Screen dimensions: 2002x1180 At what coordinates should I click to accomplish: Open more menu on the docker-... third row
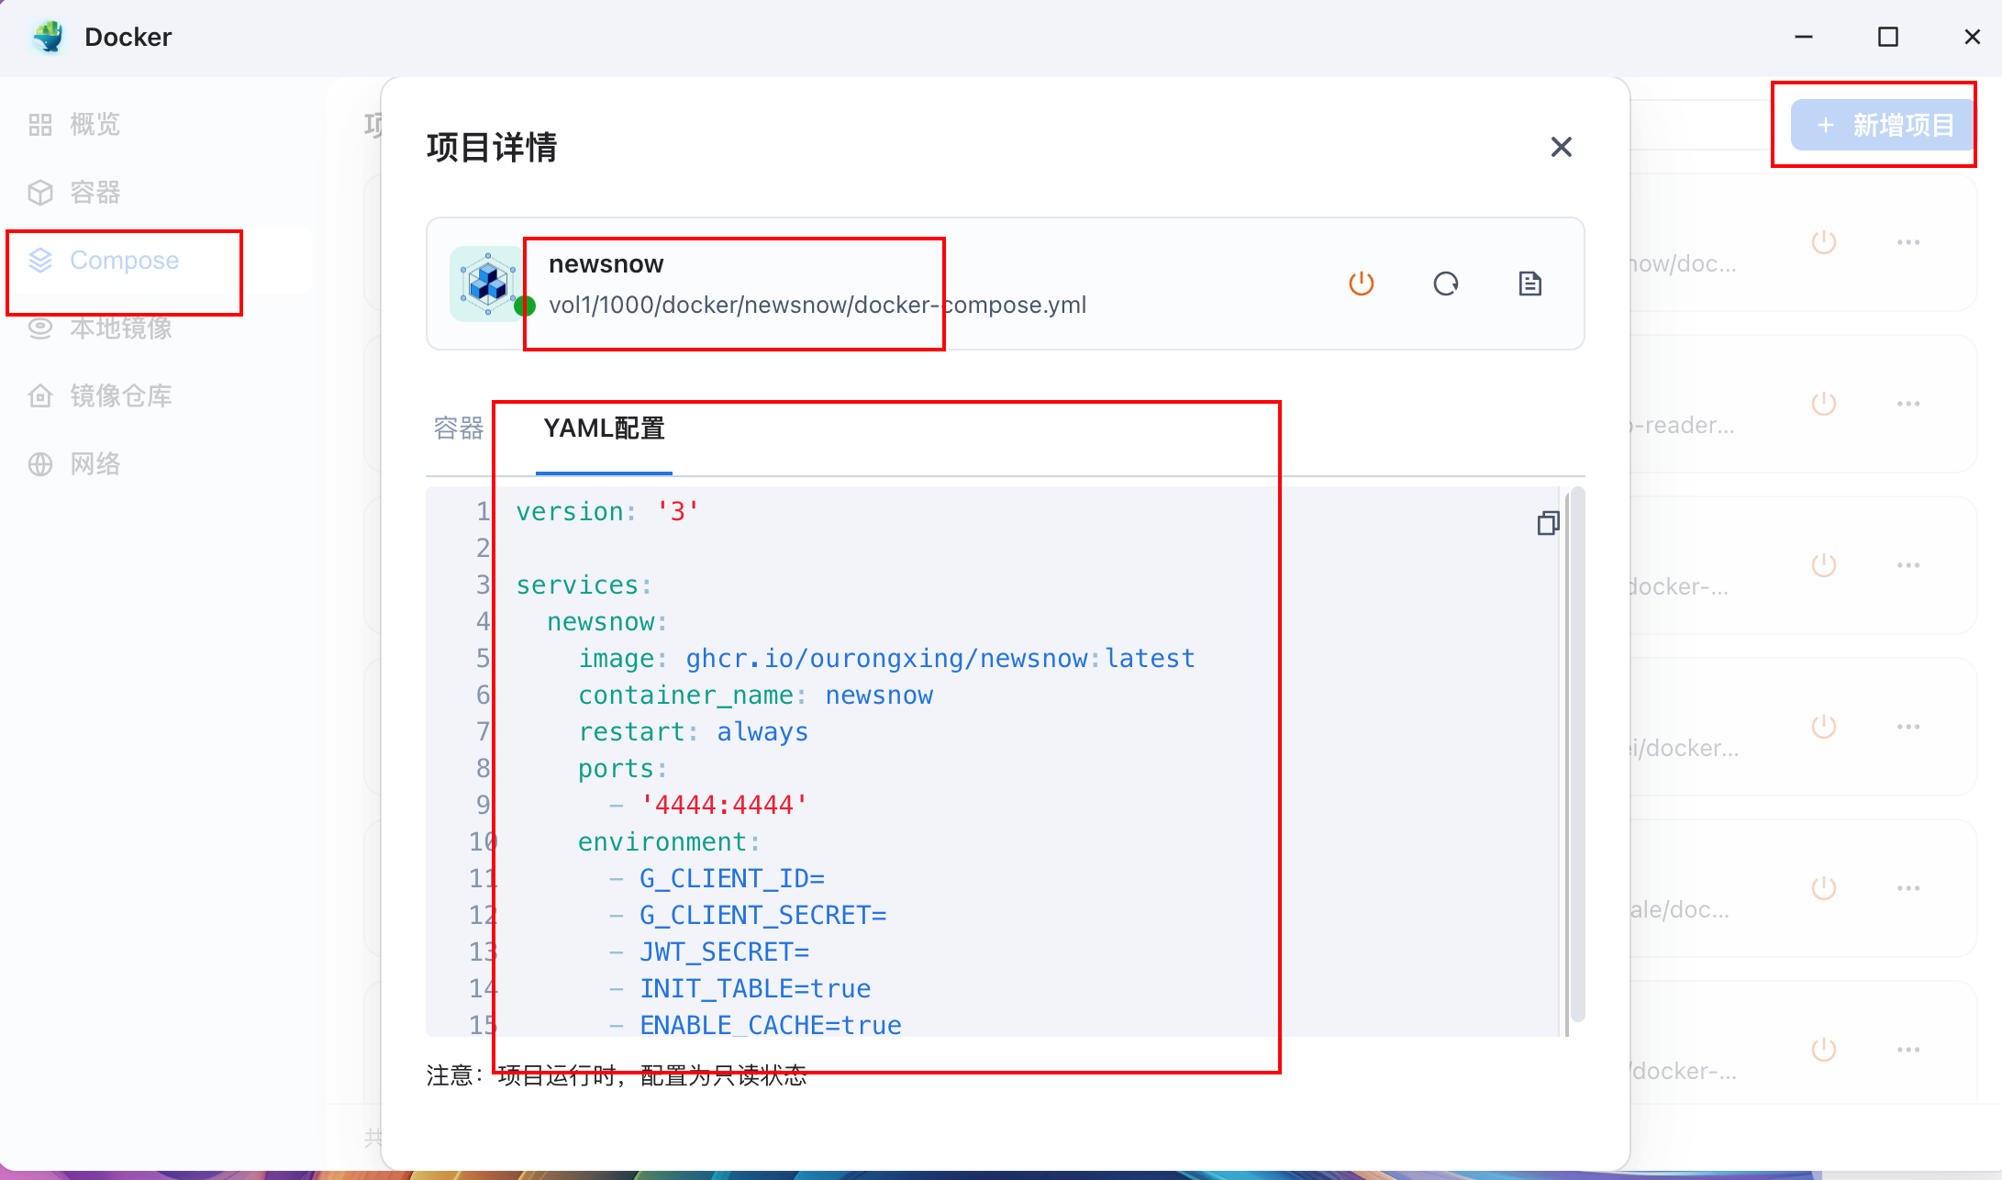(x=1908, y=565)
